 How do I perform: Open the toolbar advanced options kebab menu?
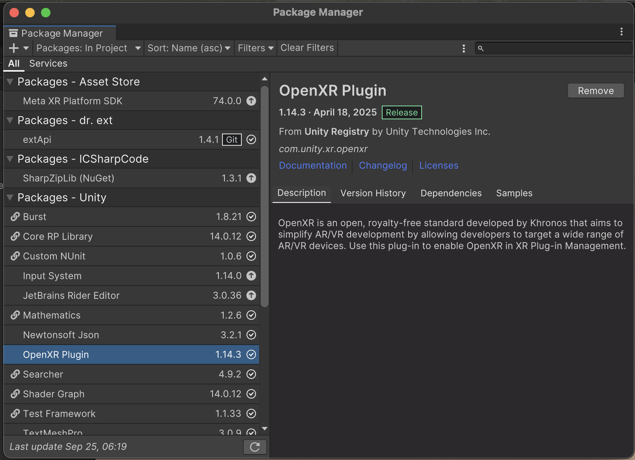pyautogui.click(x=464, y=48)
